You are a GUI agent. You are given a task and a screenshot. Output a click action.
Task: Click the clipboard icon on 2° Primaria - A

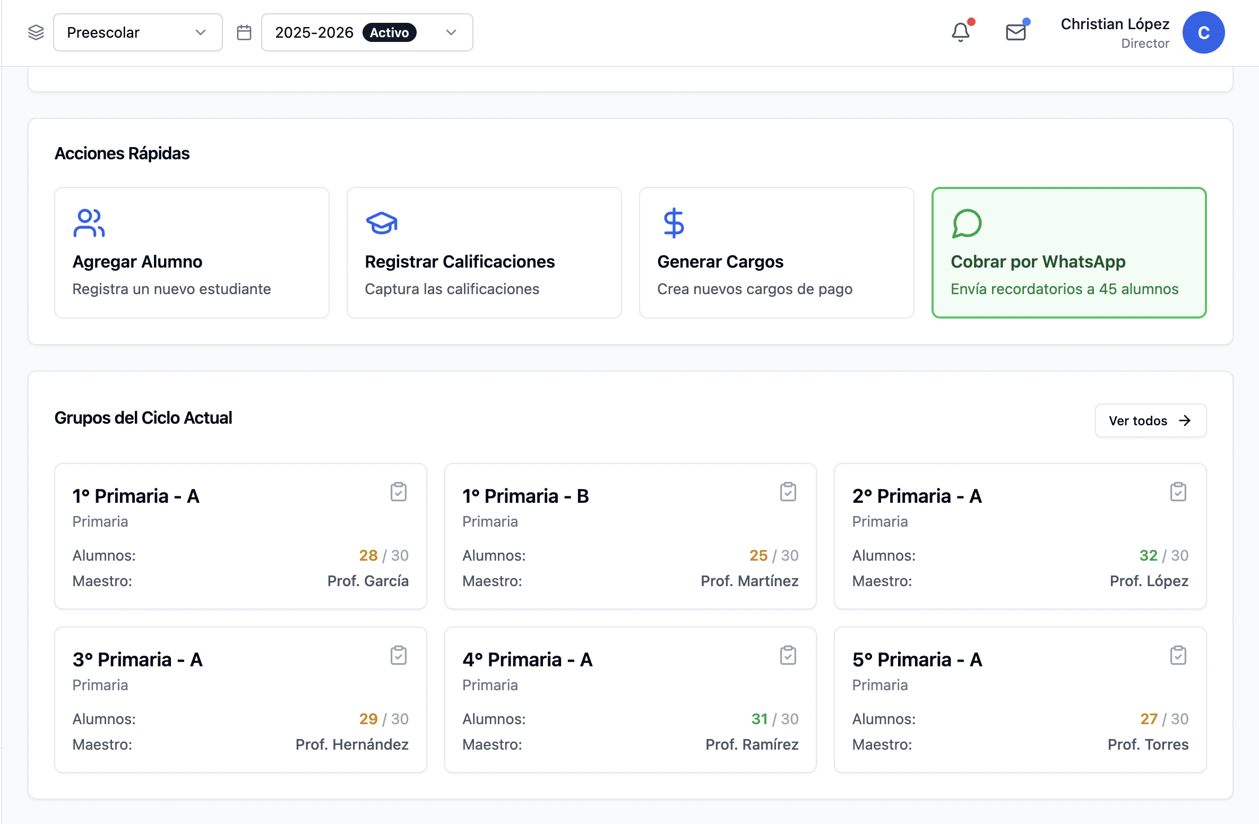coord(1178,492)
